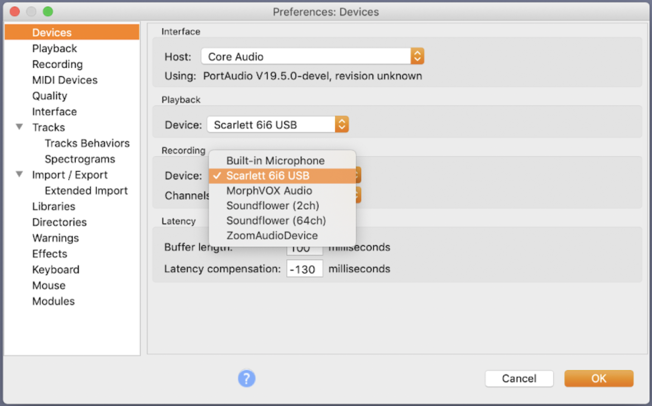
Task: Select checked Scarlett 6i6 USB entry
Action: (x=267, y=176)
